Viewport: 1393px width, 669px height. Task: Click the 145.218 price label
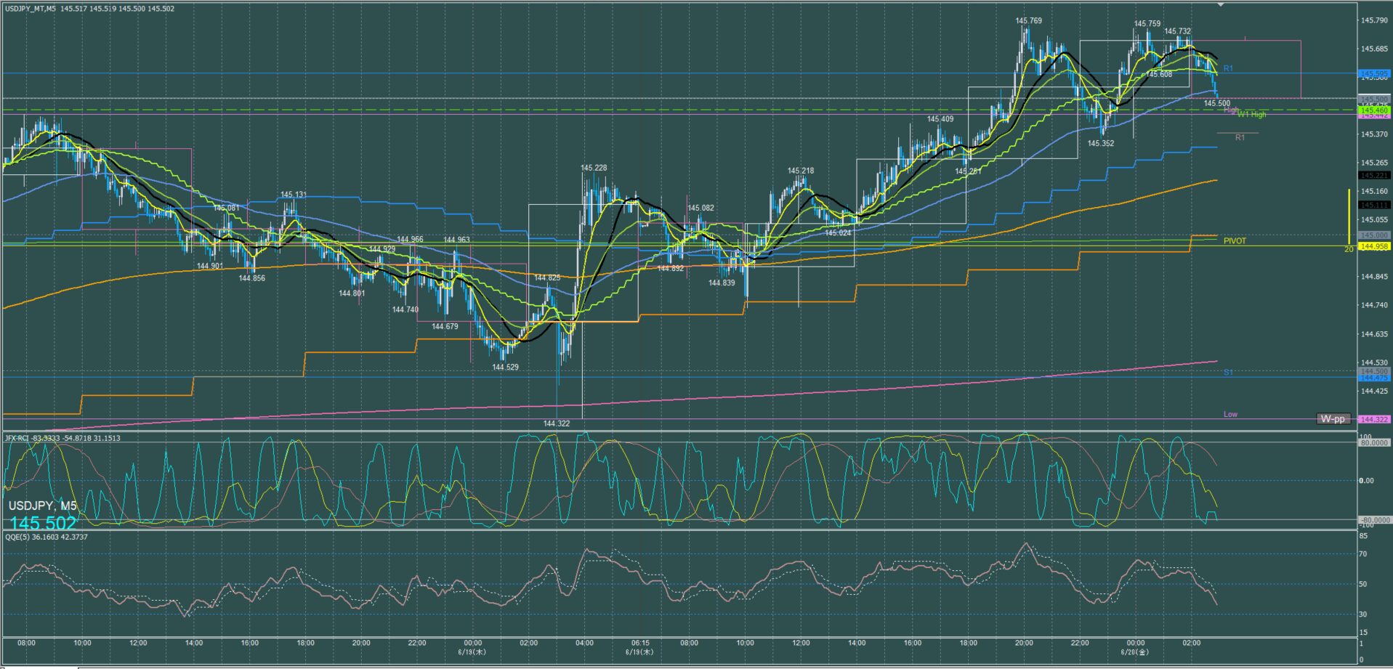click(x=801, y=171)
